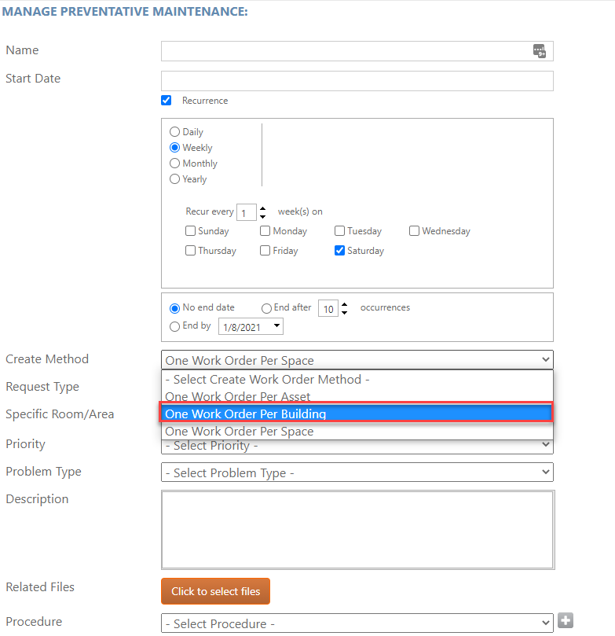Select the End after occurrences option
This screenshot has height=636, width=615.
coord(266,309)
